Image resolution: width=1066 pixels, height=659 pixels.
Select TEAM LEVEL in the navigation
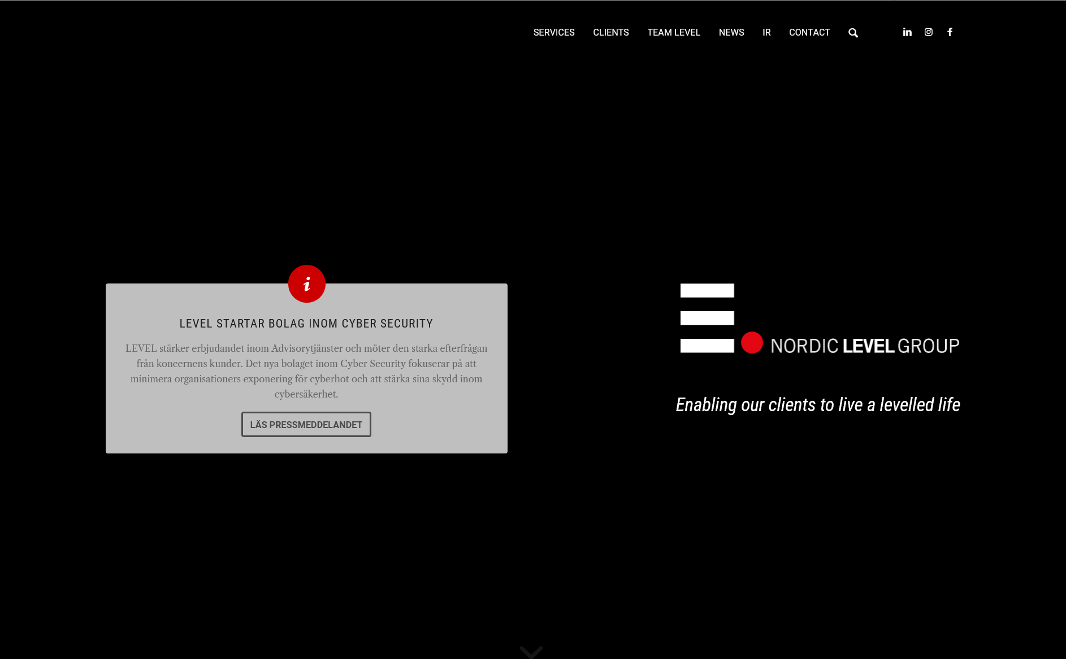tap(673, 33)
